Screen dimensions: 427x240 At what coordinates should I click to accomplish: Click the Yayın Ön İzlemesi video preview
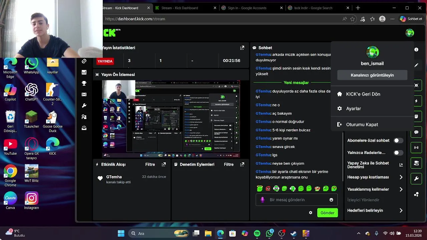point(171,119)
